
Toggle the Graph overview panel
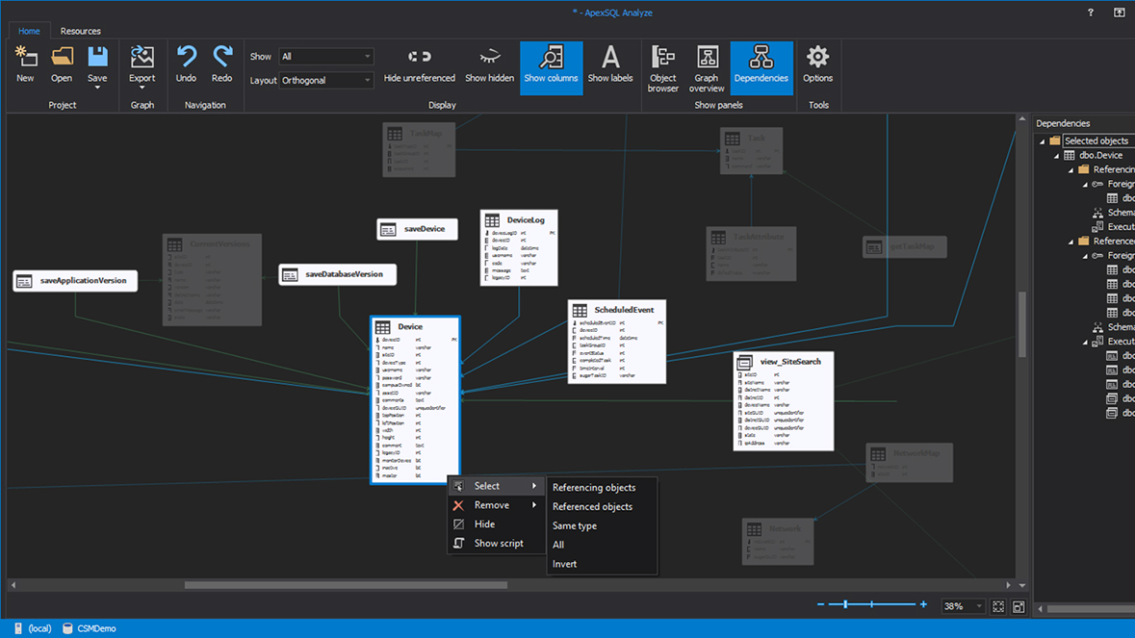click(x=707, y=68)
